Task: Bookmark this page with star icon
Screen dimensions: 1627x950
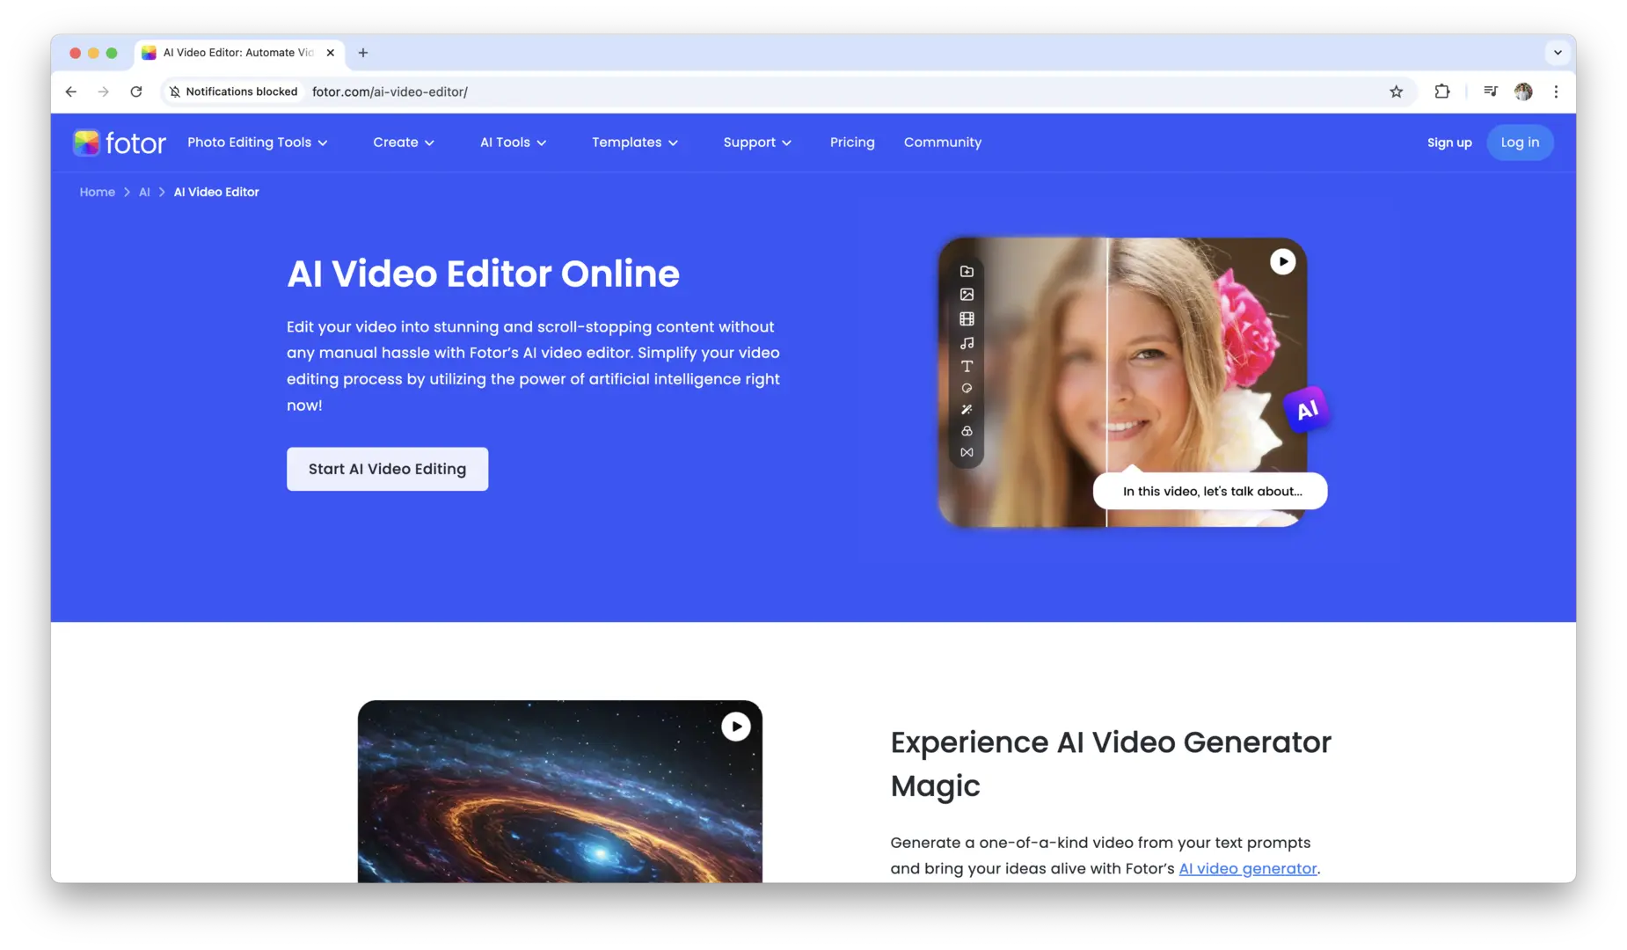Action: pyautogui.click(x=1396, y=91)
